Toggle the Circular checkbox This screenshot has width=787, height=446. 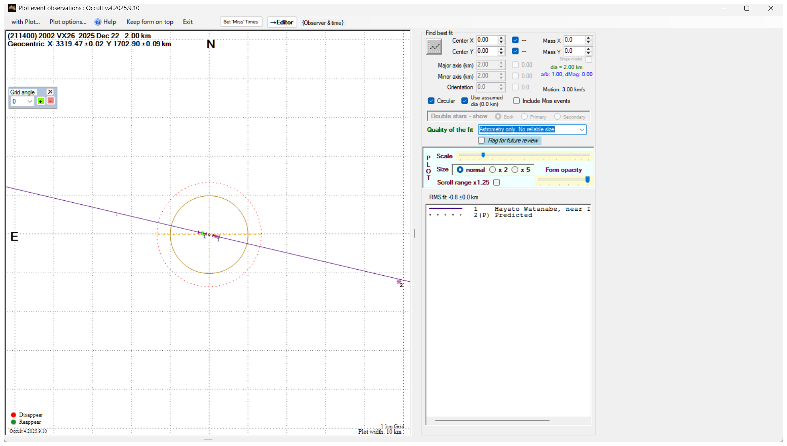pyautogui.click(x=431, y=101)
